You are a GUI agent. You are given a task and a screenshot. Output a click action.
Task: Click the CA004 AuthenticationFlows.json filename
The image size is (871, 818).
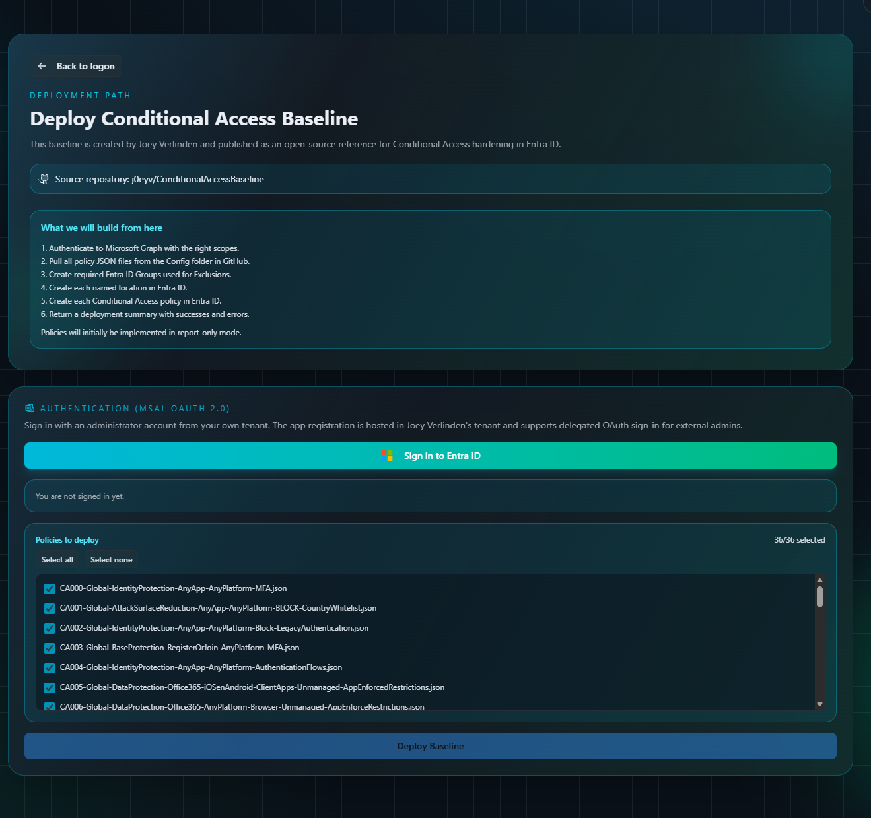coord(201,667)
